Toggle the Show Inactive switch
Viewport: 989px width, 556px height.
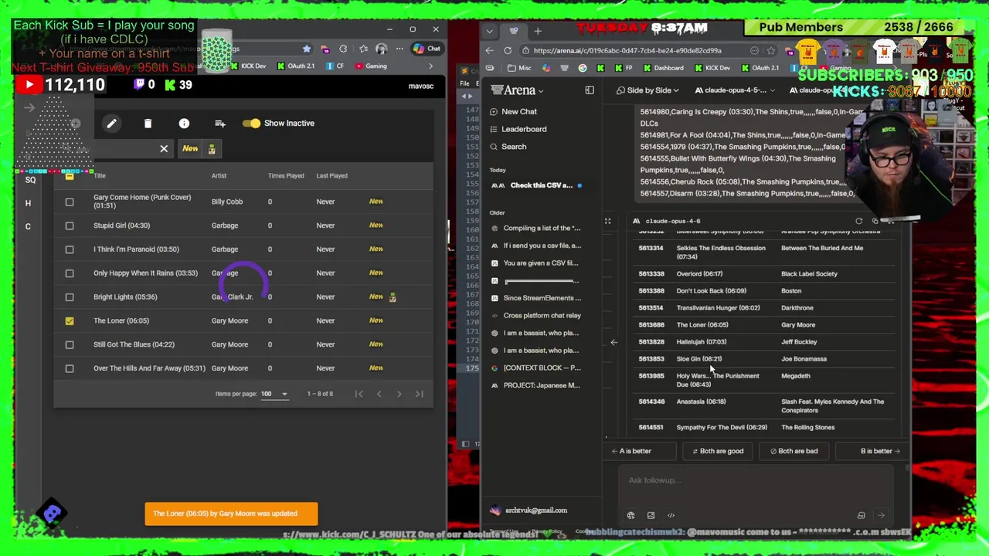point(251,124)
